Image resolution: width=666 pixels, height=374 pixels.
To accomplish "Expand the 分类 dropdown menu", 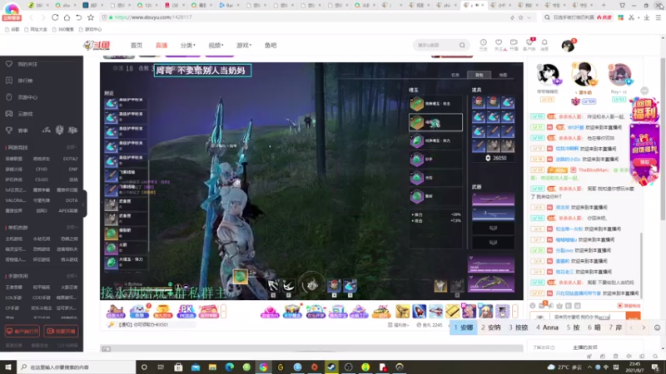I will click(x=188, y=46).
